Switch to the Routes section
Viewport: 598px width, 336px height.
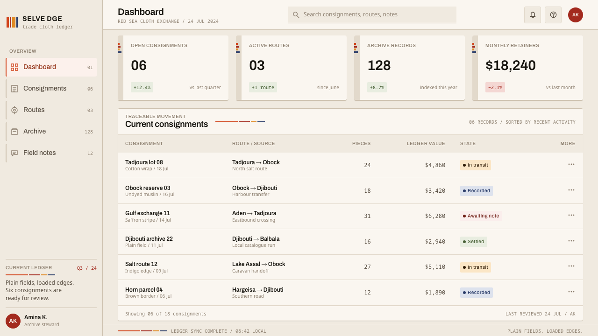click(x=51, y=110)
